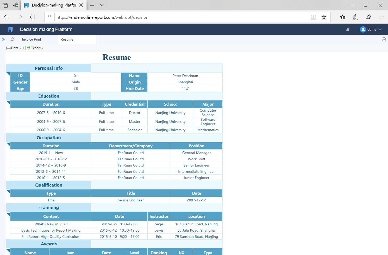This screenshot has height=255, width=388.
Task: Select the origin Shanghai cell
Action: click(x=185, y=82)
